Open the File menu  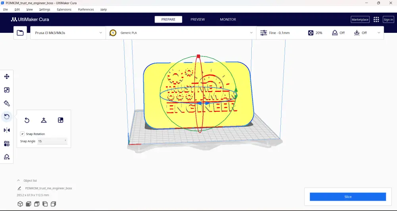coord(5,10)
